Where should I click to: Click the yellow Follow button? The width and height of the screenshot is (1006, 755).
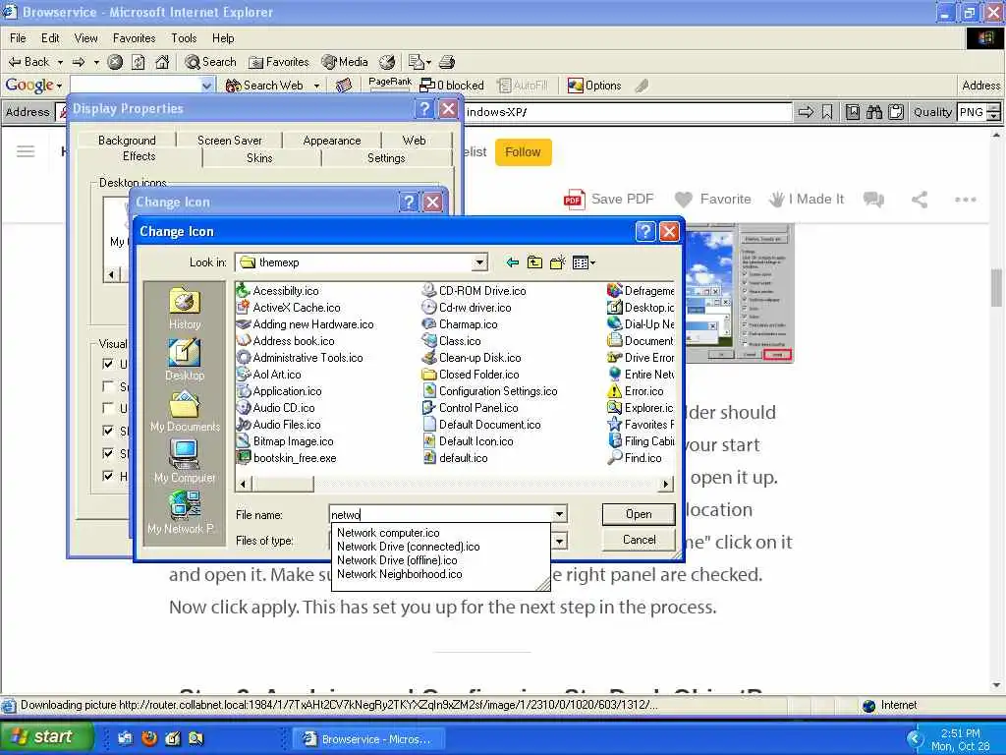523,152
